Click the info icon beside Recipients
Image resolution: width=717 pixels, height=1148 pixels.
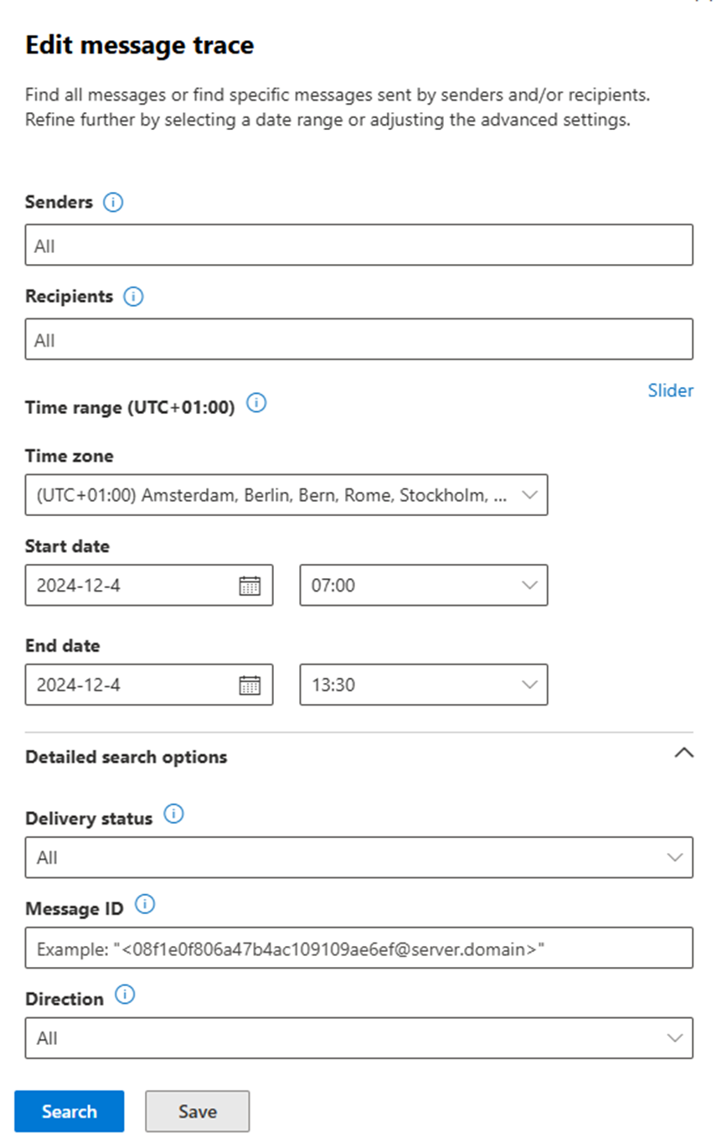tap(133, 297)
